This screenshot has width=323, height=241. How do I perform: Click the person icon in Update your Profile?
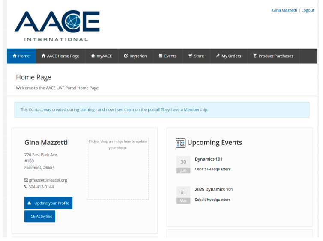tap(29, 203)
